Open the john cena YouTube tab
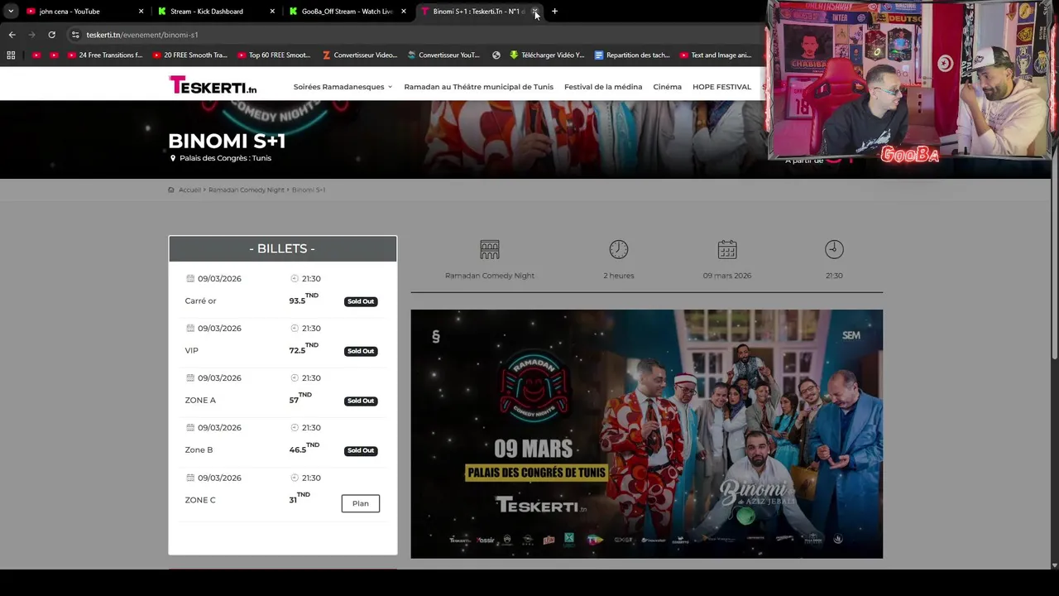The image size is (1059, 596). click(83, 12)
